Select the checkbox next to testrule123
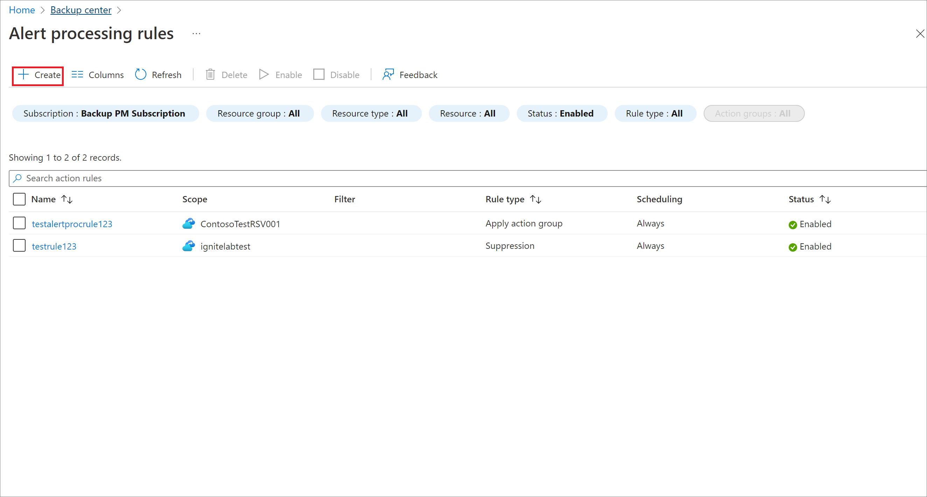 (x=19, y=246)
